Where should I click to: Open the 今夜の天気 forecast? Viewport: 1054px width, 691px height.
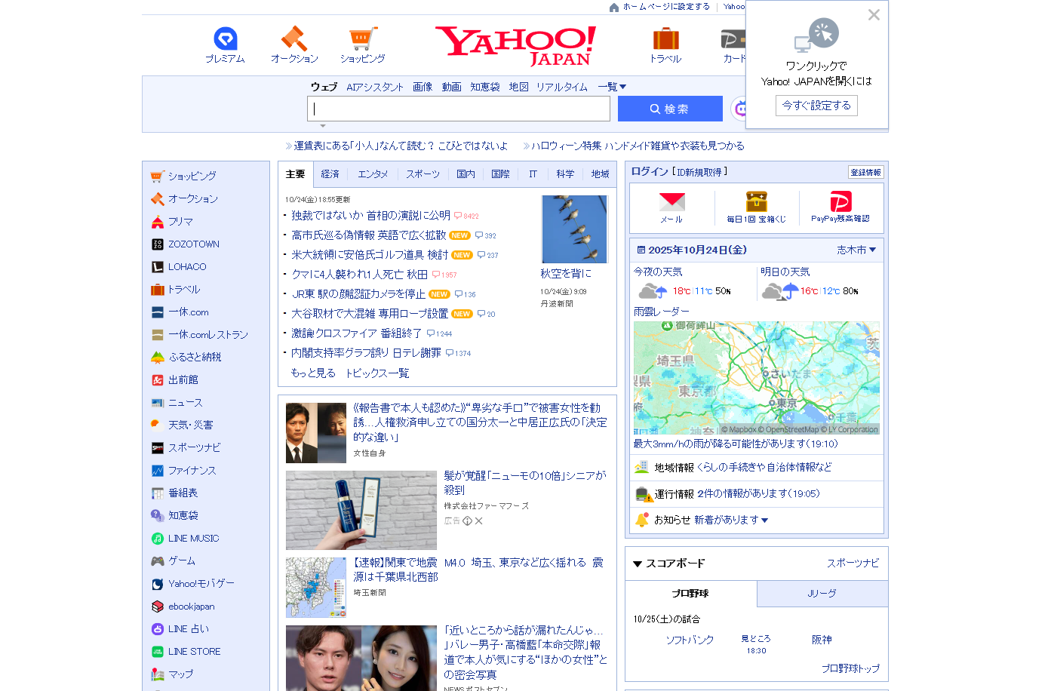click(693, 284)
